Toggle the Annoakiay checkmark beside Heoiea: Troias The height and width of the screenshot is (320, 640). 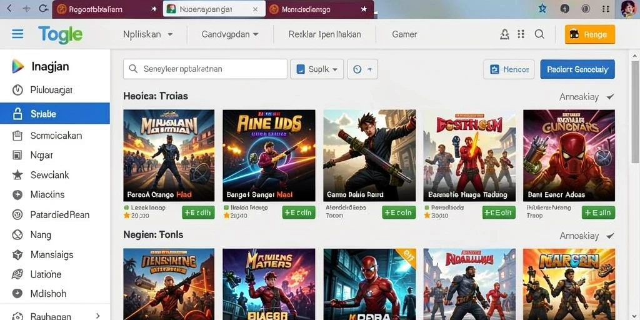[x=610, y=97]
